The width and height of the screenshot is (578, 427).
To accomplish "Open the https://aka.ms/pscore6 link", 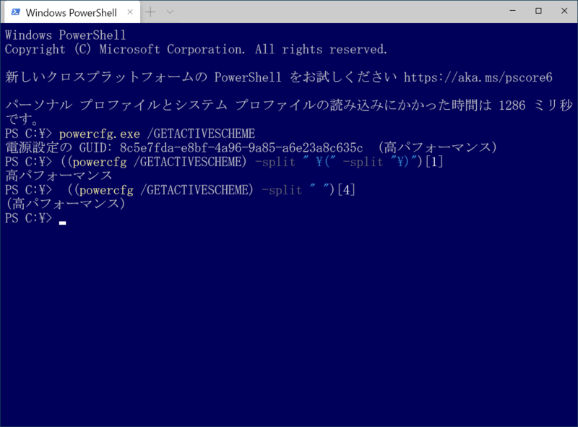I will (478, 77).
